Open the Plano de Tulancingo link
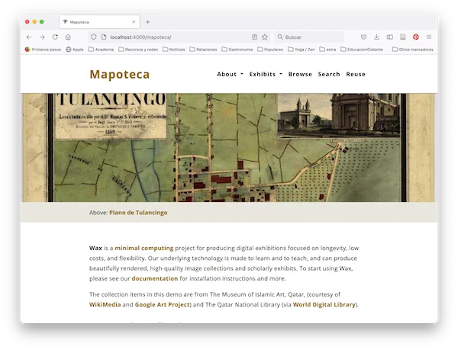 coord(138,213)
